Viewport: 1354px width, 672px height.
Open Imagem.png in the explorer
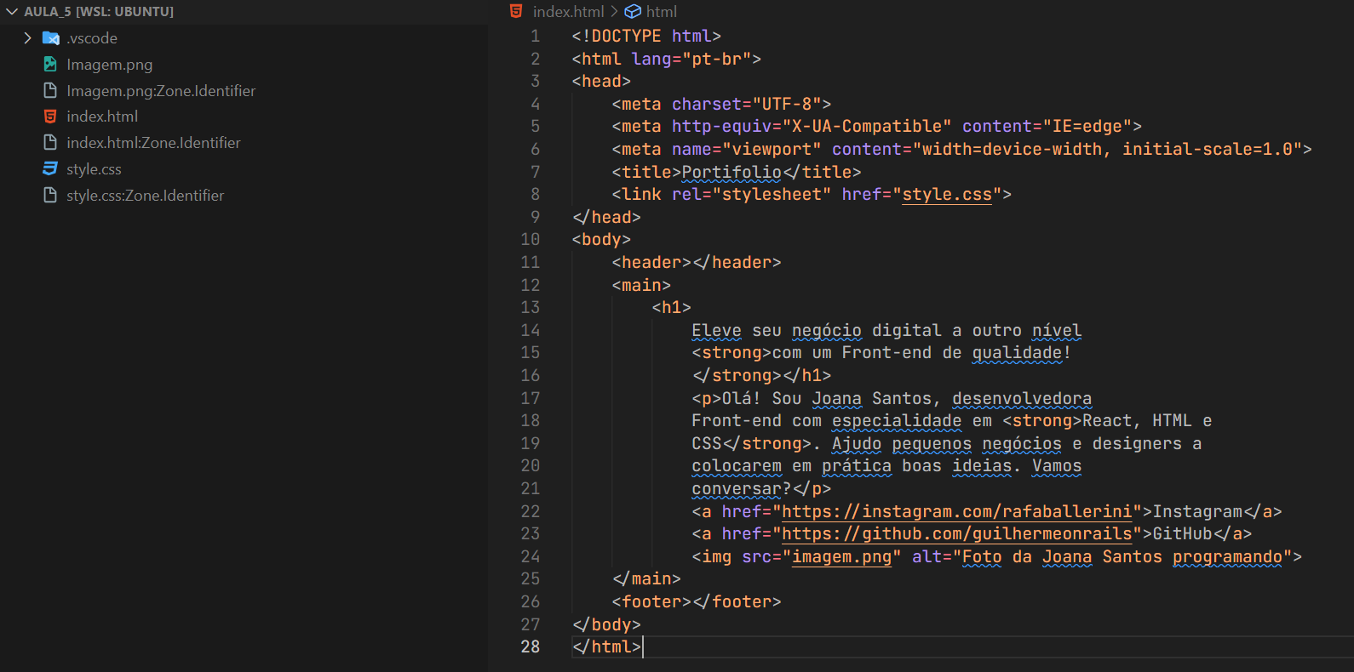coord(110,65)
